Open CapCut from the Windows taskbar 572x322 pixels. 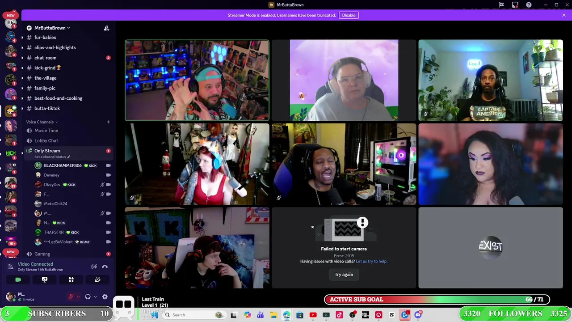tap(392, 315)
